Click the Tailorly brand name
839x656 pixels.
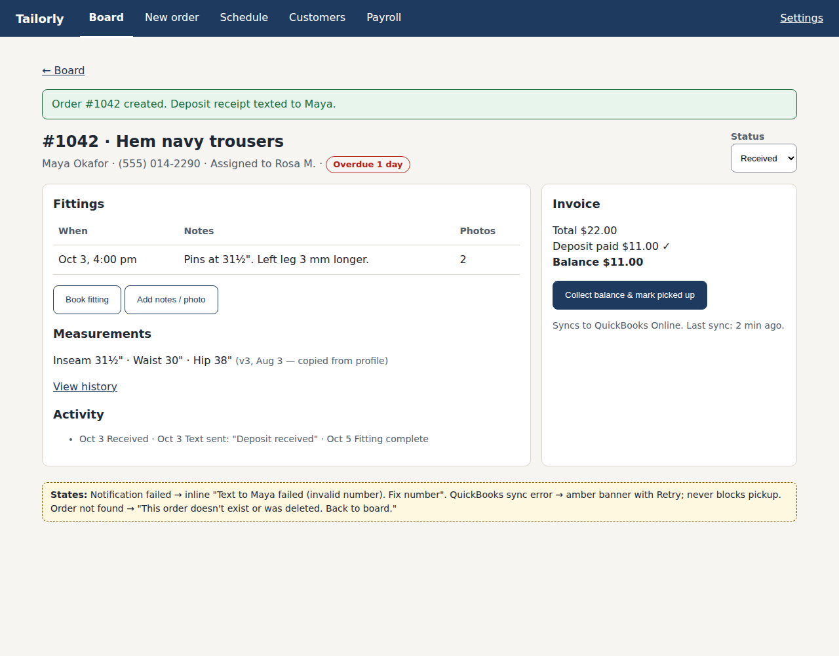pos(40,18)
